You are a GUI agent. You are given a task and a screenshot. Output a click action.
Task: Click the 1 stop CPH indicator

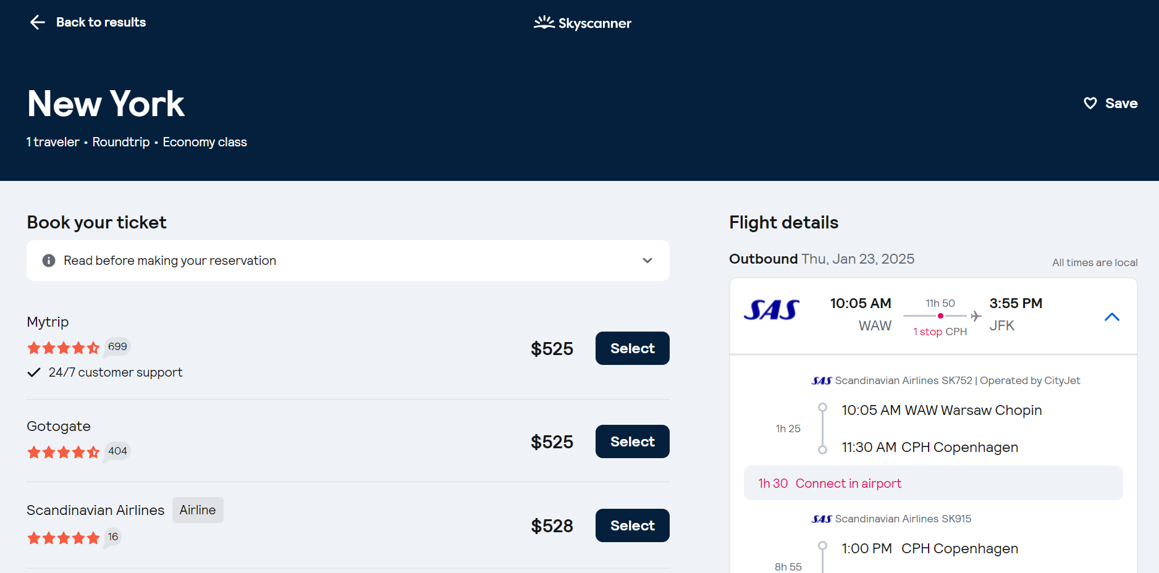click(x=940, y=332)
